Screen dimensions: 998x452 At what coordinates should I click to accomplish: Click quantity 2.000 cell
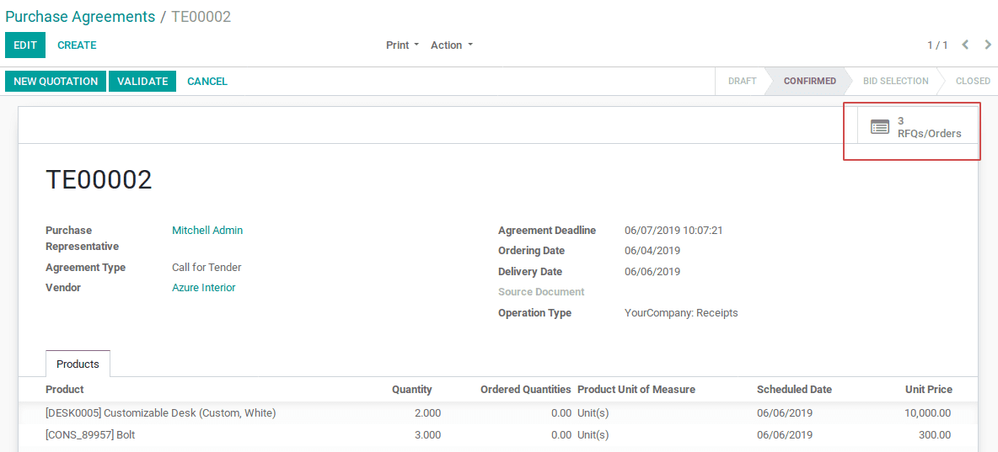427,413
